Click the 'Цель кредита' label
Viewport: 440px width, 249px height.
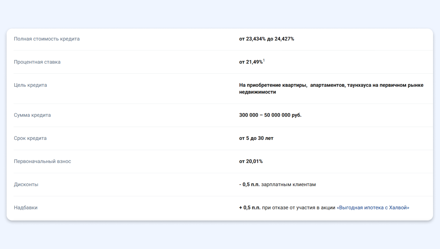[x=30, y=85]
